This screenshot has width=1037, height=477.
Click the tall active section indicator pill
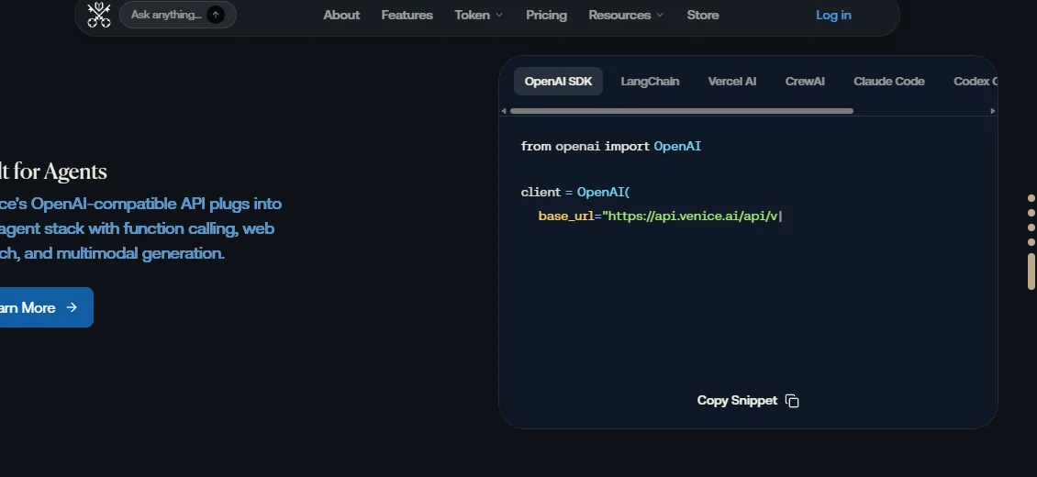(1031, 271)
